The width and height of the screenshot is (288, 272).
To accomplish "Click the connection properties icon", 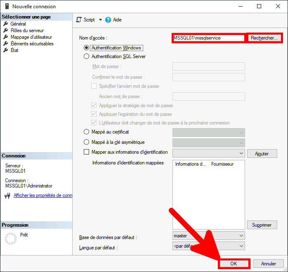I will (x=7, y=196).
